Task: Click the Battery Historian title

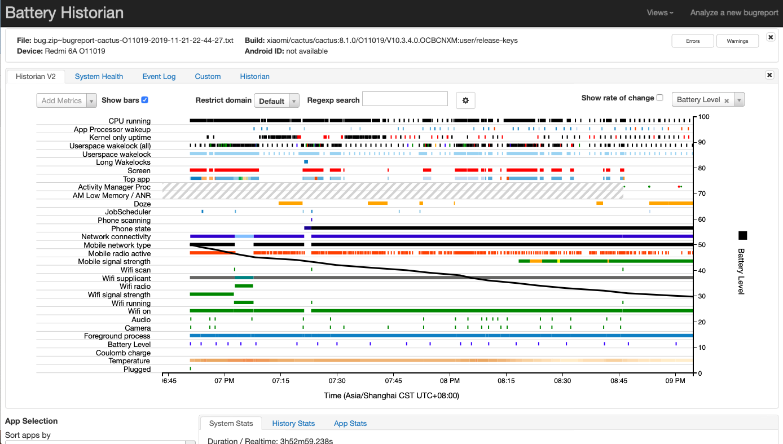Action: pyautogui.click(x=64, y=13)
